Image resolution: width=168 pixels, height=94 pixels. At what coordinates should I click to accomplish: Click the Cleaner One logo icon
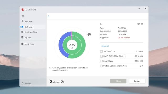[x=23, y=10]
